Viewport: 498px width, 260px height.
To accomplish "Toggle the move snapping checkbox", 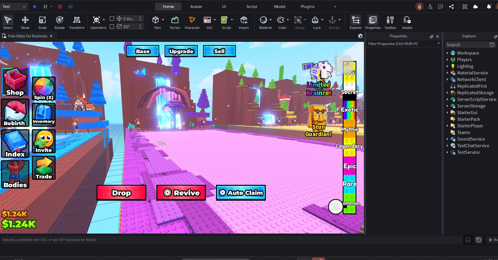I will coord(112,19).
